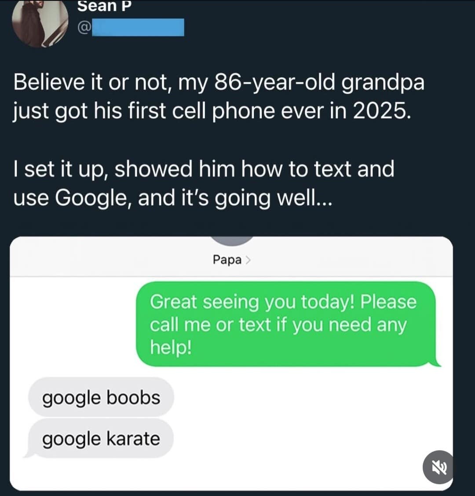The width and height of the screenshot is (475, 496).
Task: Click the Sean P display name
Action: 104,6
